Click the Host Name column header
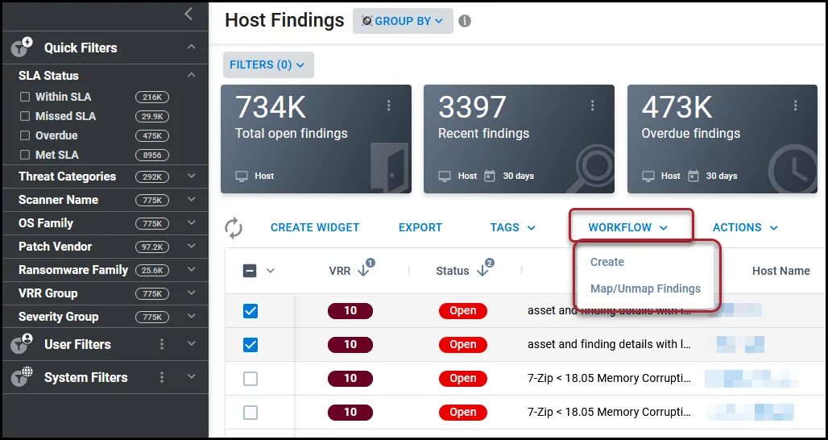 780,271
